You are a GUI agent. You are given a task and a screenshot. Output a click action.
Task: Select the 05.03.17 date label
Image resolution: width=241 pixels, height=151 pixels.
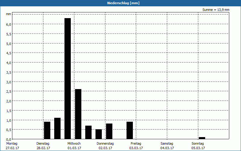[x=198, y=148]
